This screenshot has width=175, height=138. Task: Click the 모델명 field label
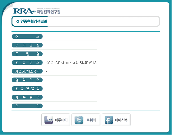(27, 54)
